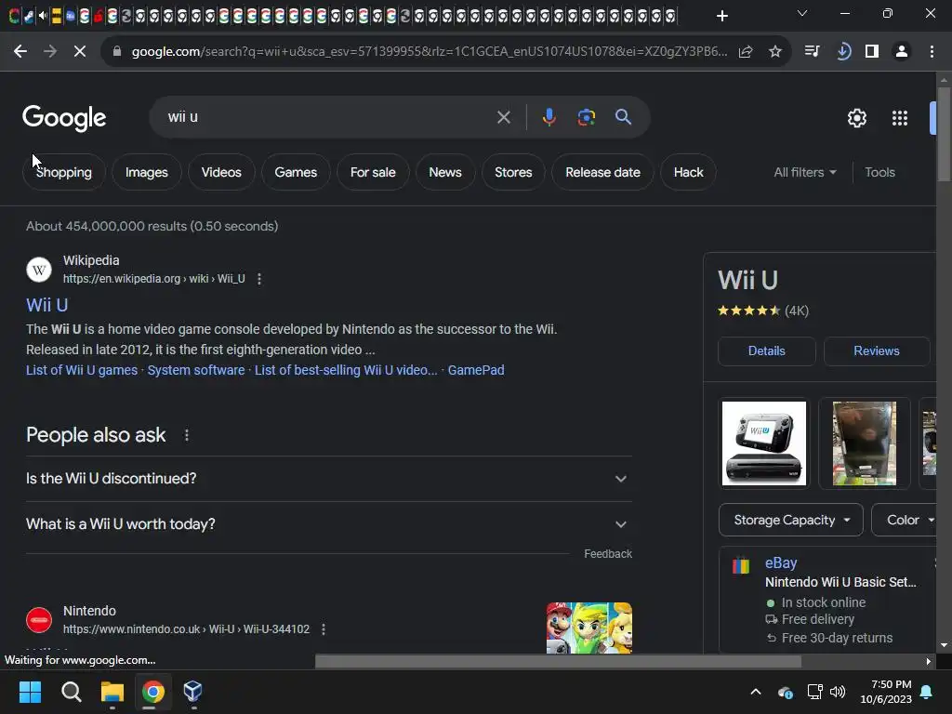Select the Stores filter chip
This screenshot has height=714, width=952.
click(513, 172)
